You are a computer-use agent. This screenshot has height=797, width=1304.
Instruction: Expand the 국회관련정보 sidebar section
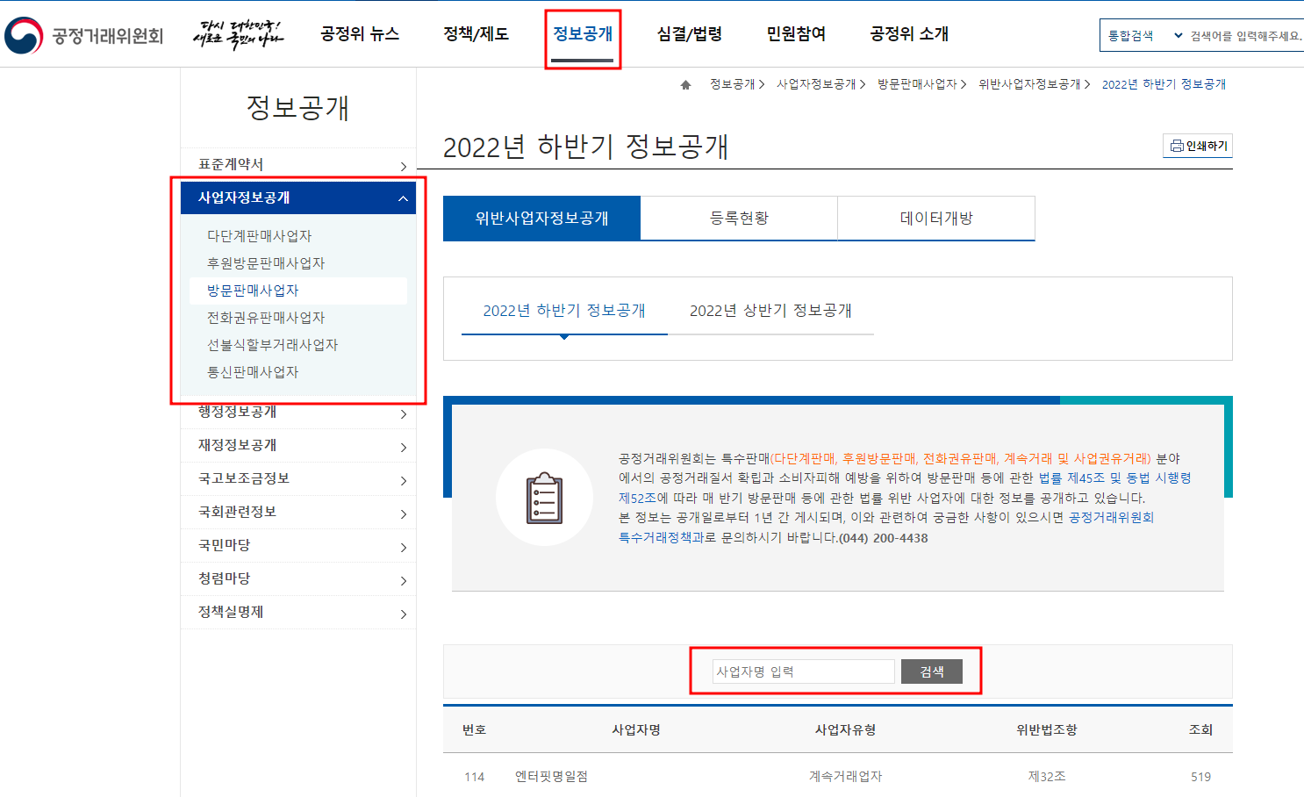click(298, 512)
